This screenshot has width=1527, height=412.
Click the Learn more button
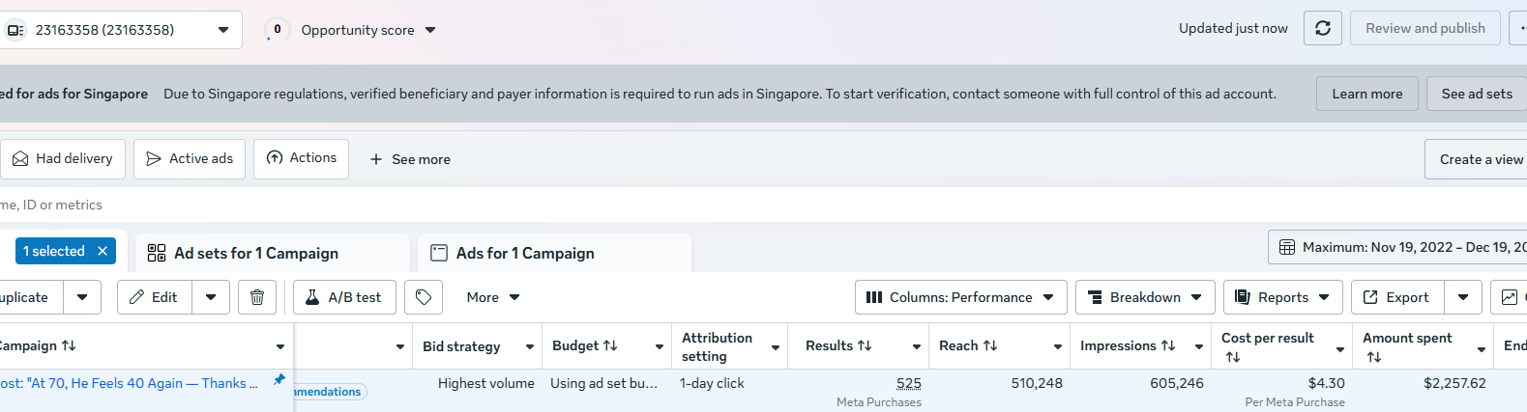pos(1366,94)
